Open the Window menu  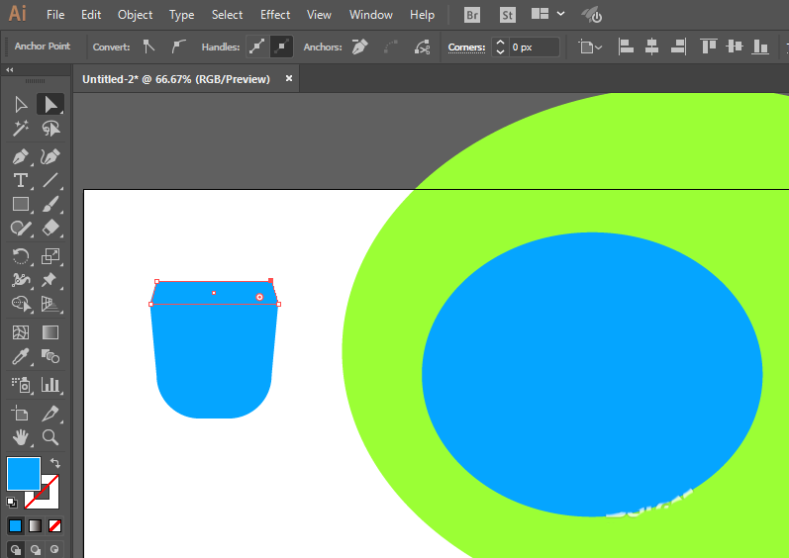pos(371,15)
